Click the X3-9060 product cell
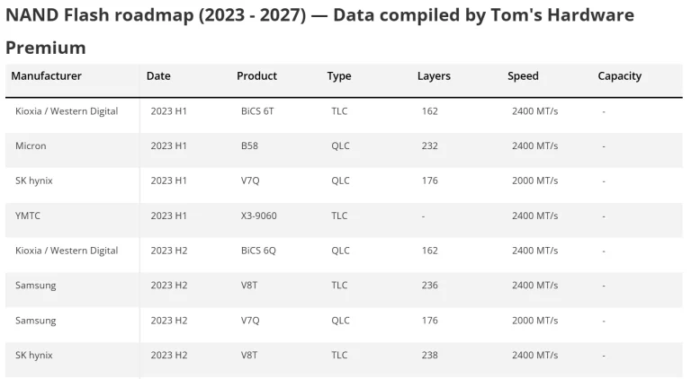 (x=259, y=216)
